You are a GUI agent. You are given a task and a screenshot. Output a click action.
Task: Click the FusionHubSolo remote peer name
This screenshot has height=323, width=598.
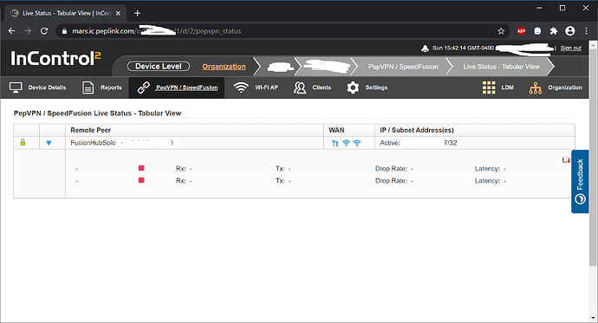(x=93, y=143)
